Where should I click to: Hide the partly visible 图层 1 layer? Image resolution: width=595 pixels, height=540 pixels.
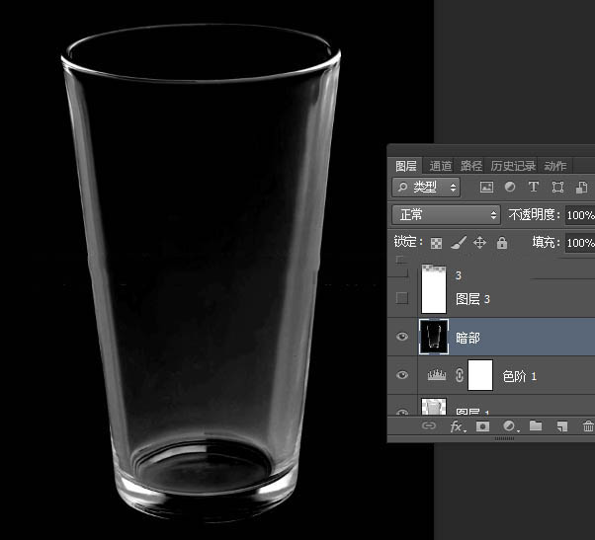pyautogui.click(x=402, y=411)
